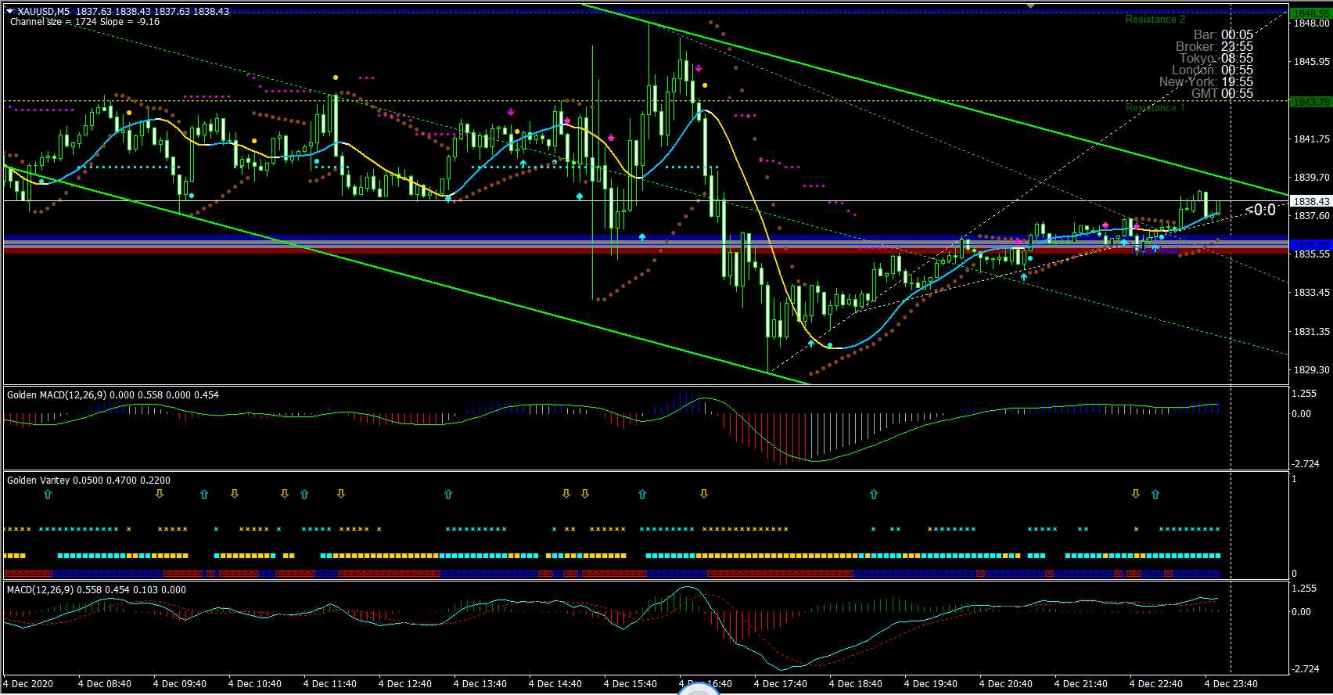
Task: Click the 1829.30 price axis value
Action: pyautogui.click(x=1312, y=370)
